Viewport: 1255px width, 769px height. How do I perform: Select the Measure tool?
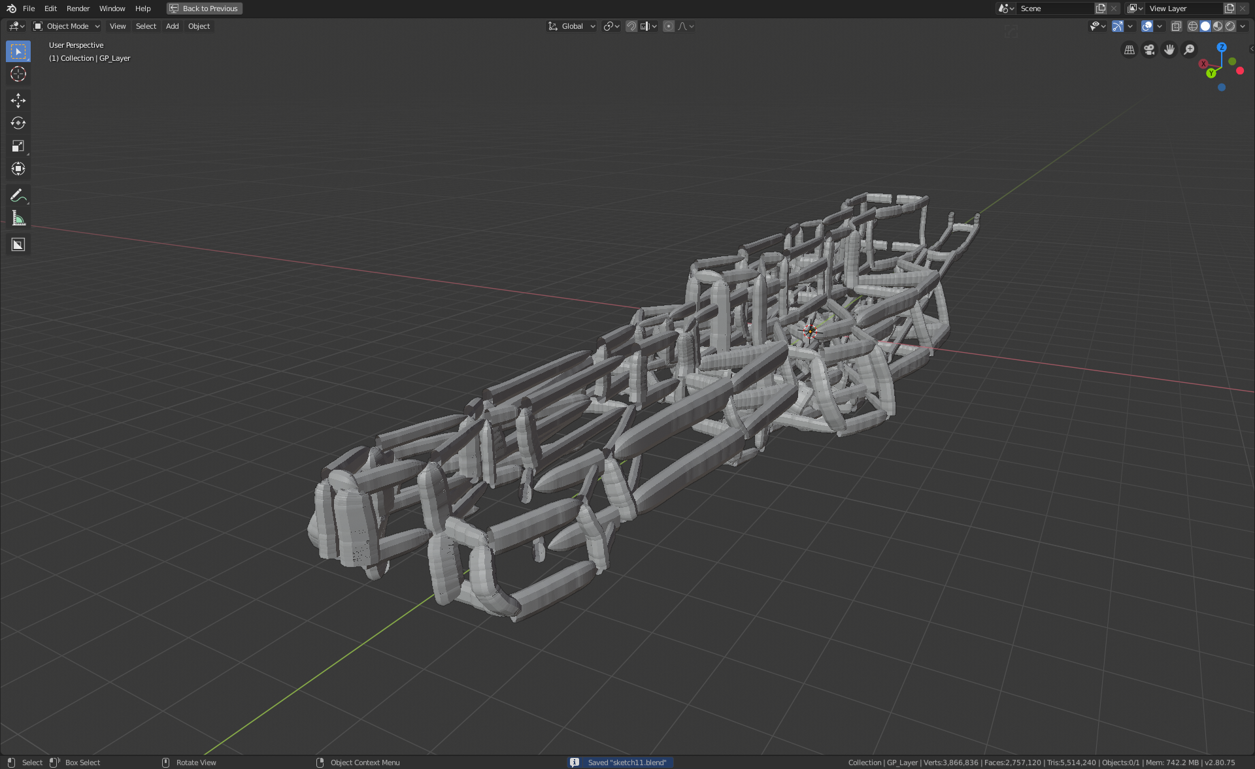pos(18,219)
